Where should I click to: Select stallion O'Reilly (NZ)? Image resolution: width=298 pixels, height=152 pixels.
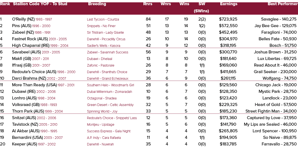pos(23,19)
